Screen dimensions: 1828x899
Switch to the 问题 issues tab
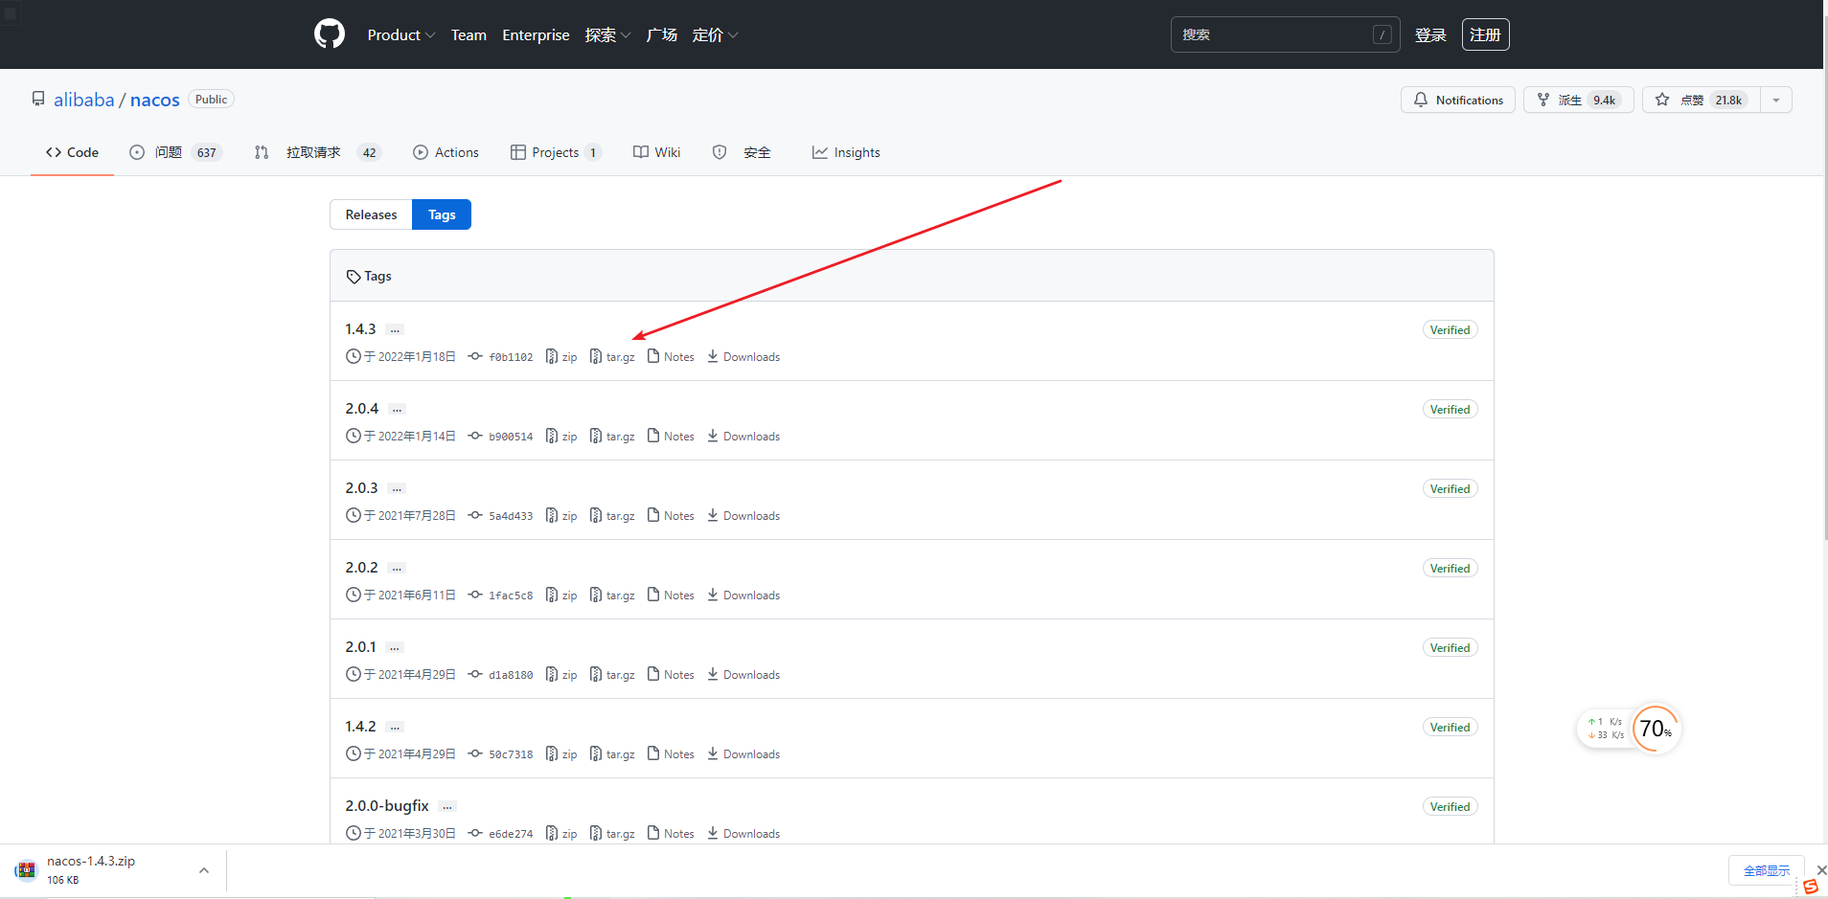coord(176,152)
